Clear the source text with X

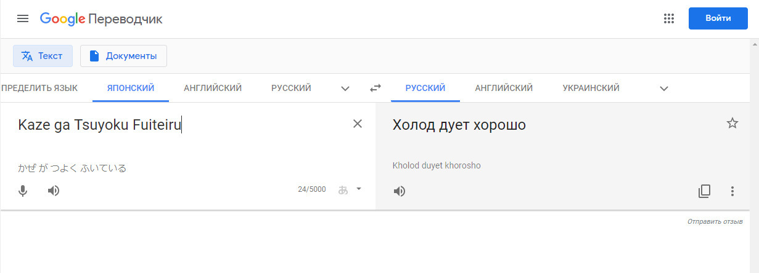tap(358, 124)
